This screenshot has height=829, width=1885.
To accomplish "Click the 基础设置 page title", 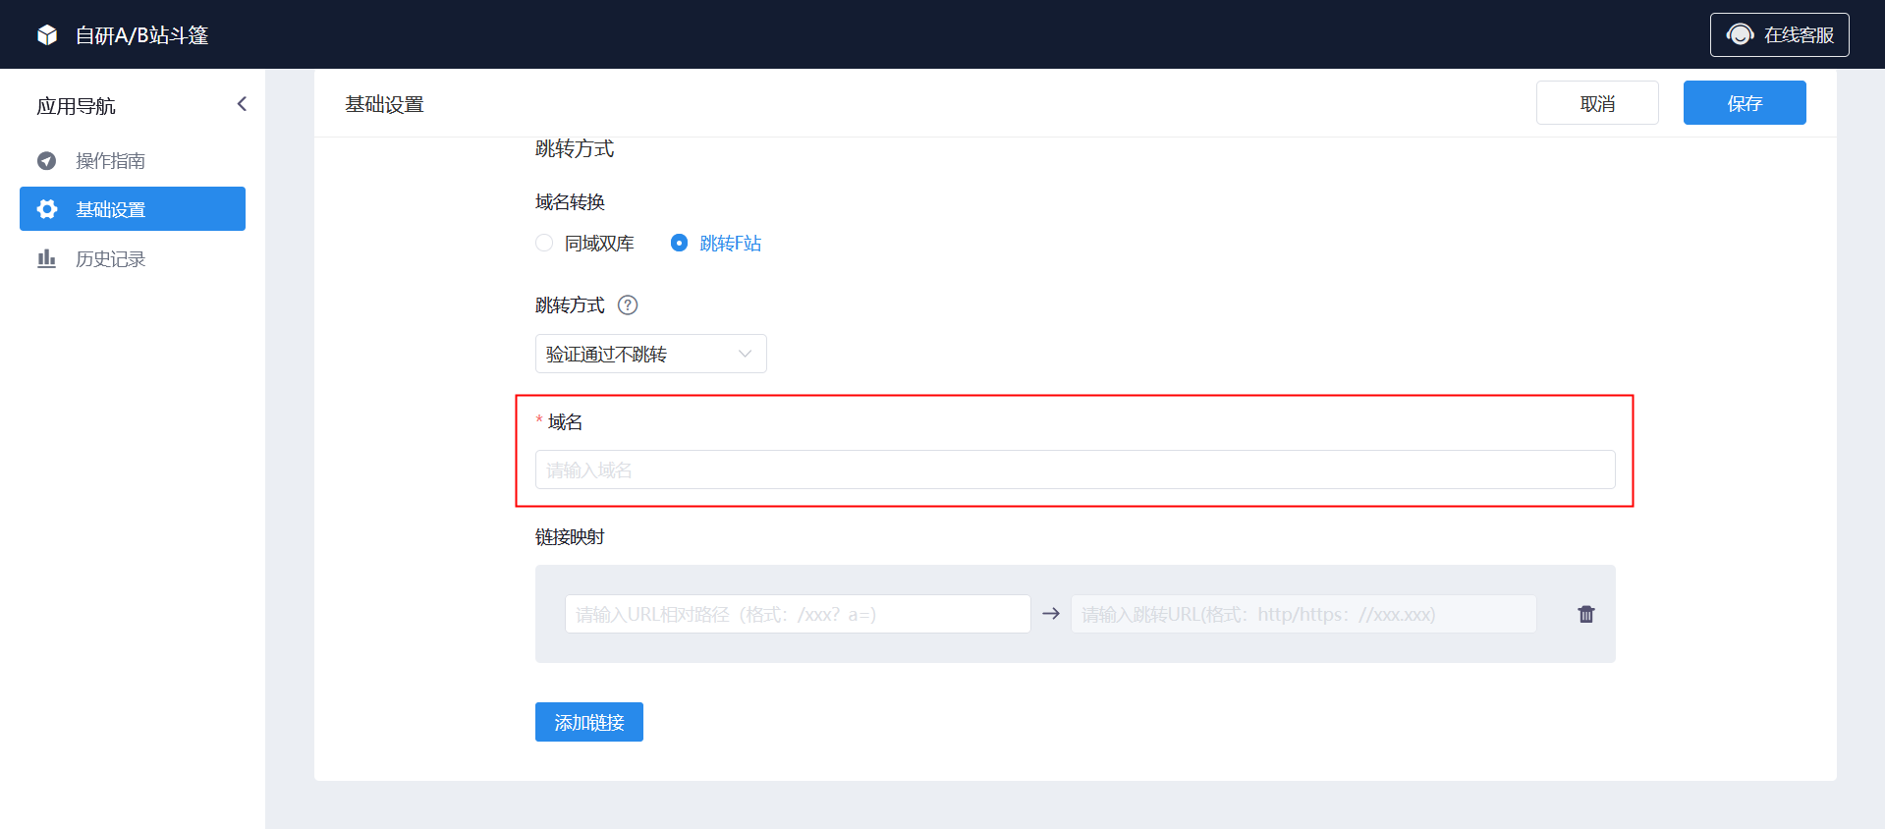I will tap(384, 104).
